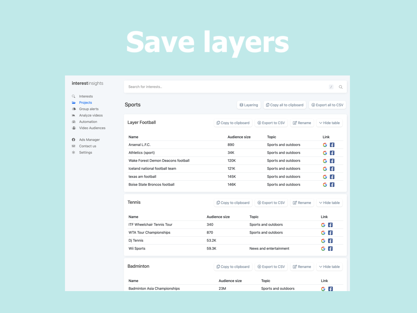Viewport: 417px width, 313px height.
Task: Open Ads Manager in sidebar
Action: [x=89, y=140]
